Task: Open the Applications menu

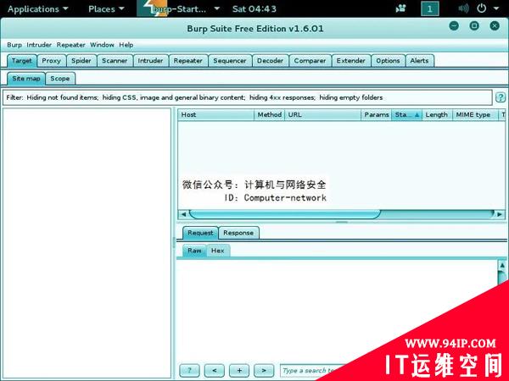Action: tap(37, 8)
